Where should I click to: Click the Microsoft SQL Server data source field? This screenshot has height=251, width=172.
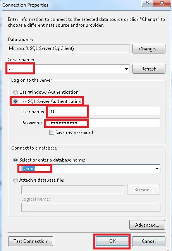coord(69,48)
